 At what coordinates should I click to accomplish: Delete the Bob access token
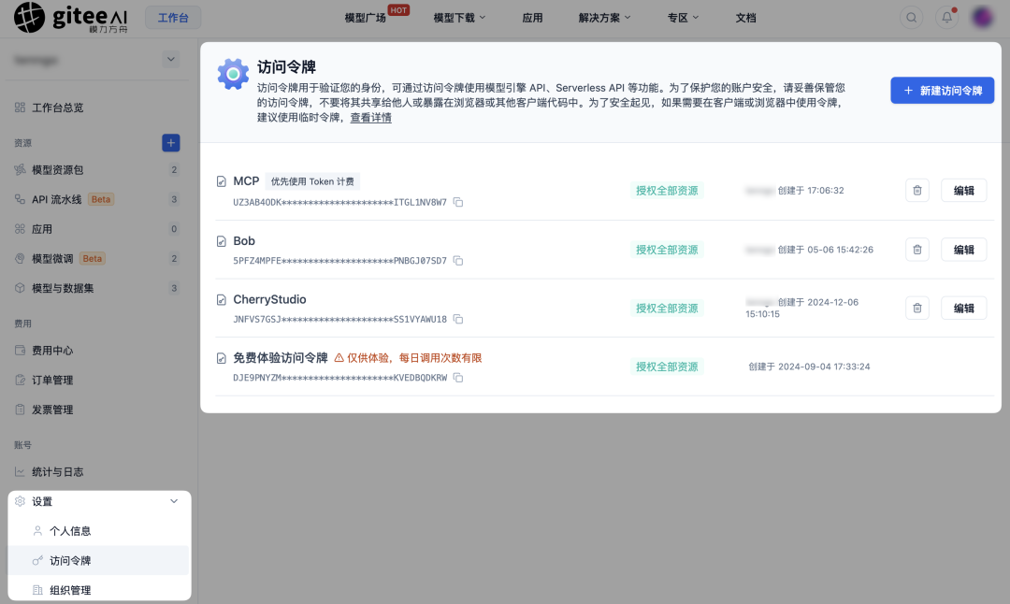[917, 250]
